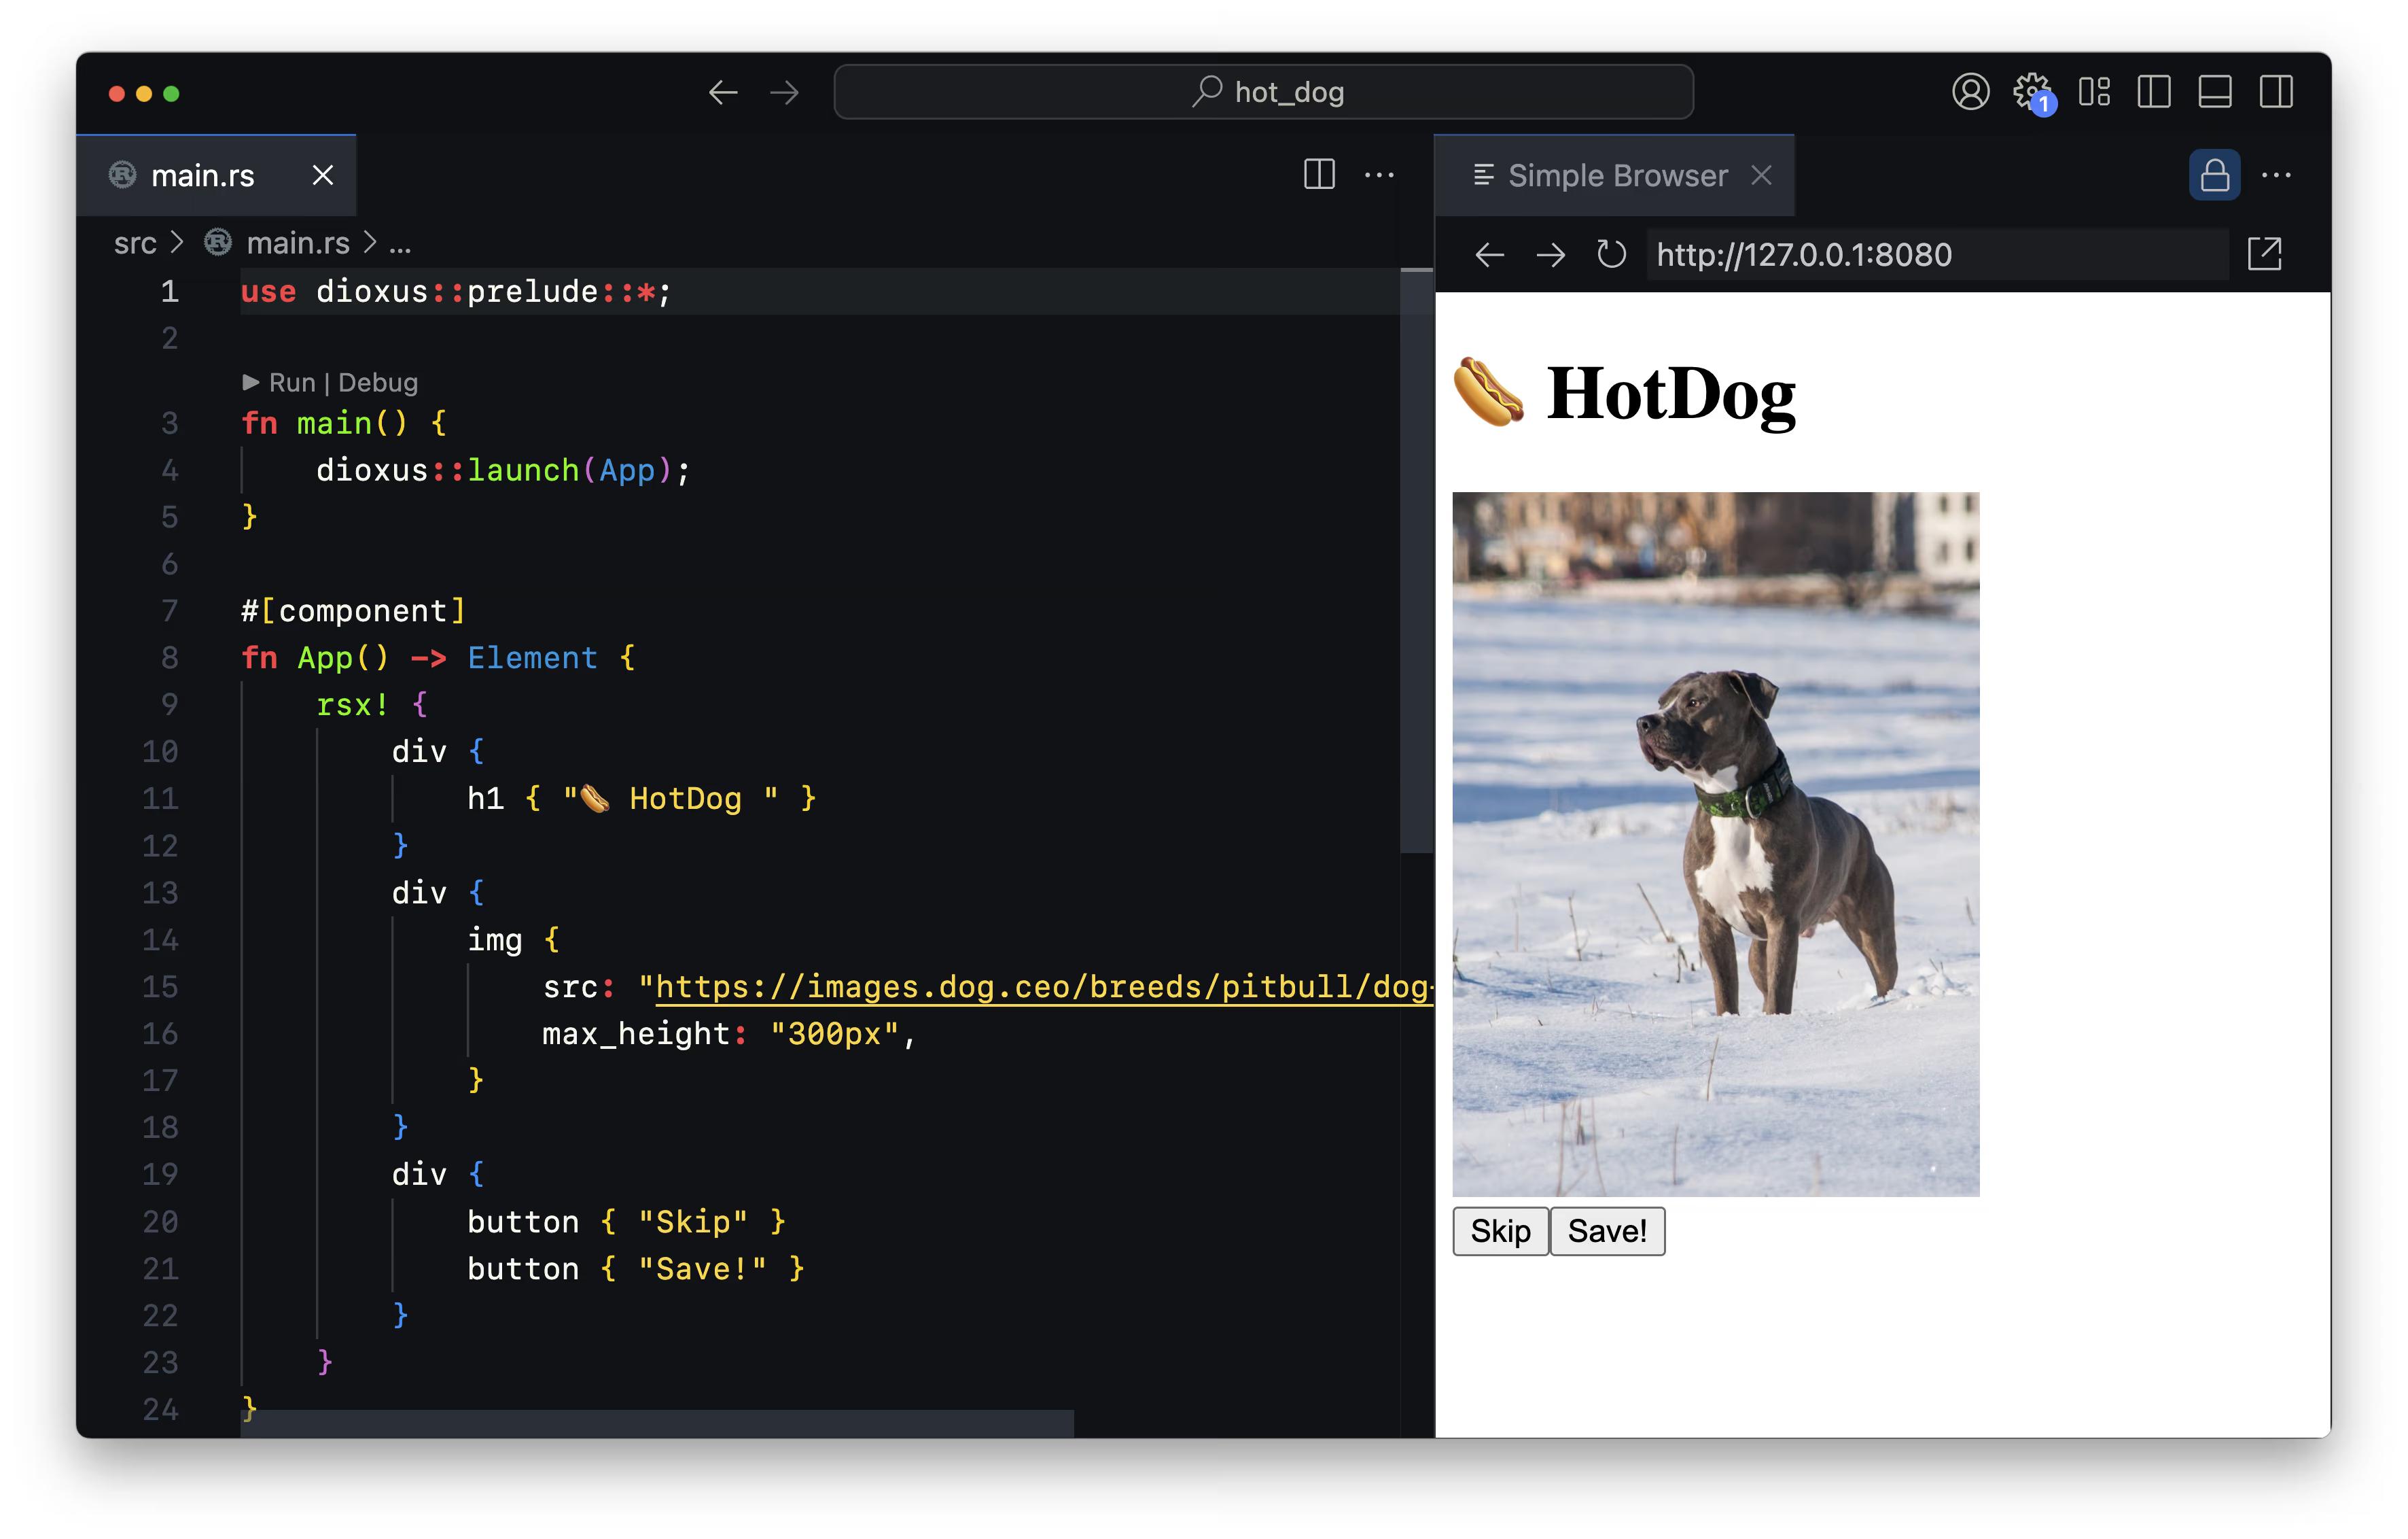This screenshot has width=2408, height=1539.
Task: Toggle the editor group lock icon
Action: pos(2214,176)
